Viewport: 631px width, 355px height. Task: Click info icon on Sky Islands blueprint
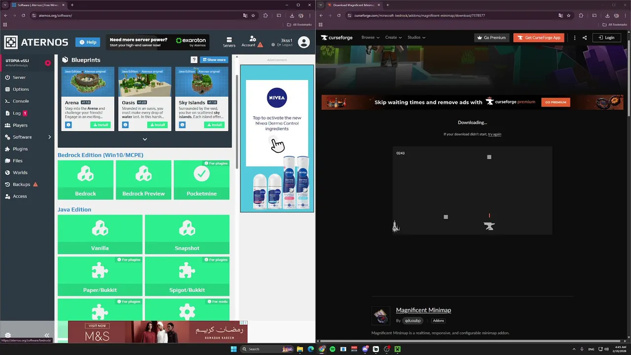(x=182, y=125)
